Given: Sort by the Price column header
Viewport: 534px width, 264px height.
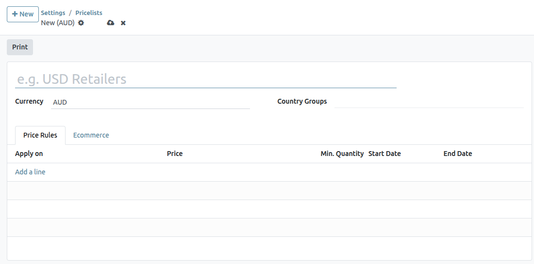Looking at the screenshot, I should tap(175, 154).
